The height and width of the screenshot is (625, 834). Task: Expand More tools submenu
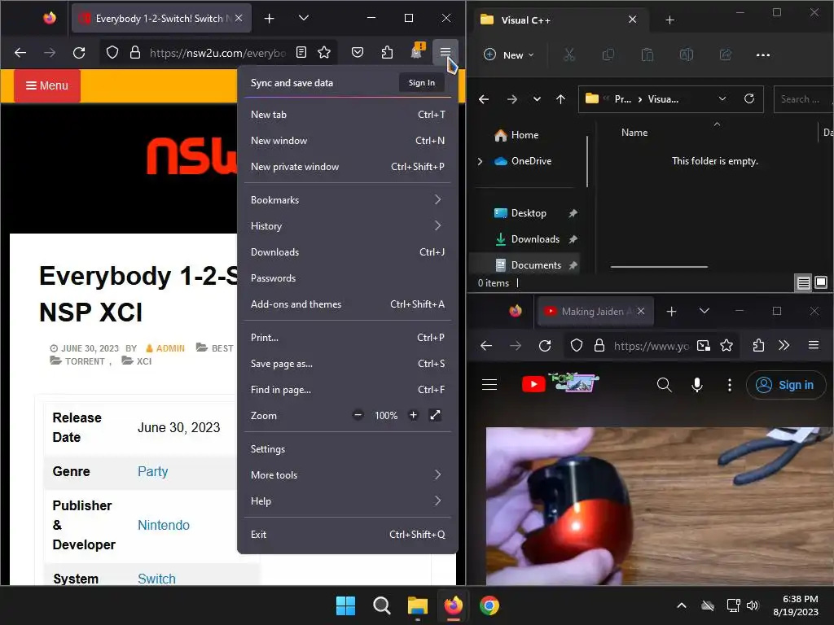coord(348,475)
